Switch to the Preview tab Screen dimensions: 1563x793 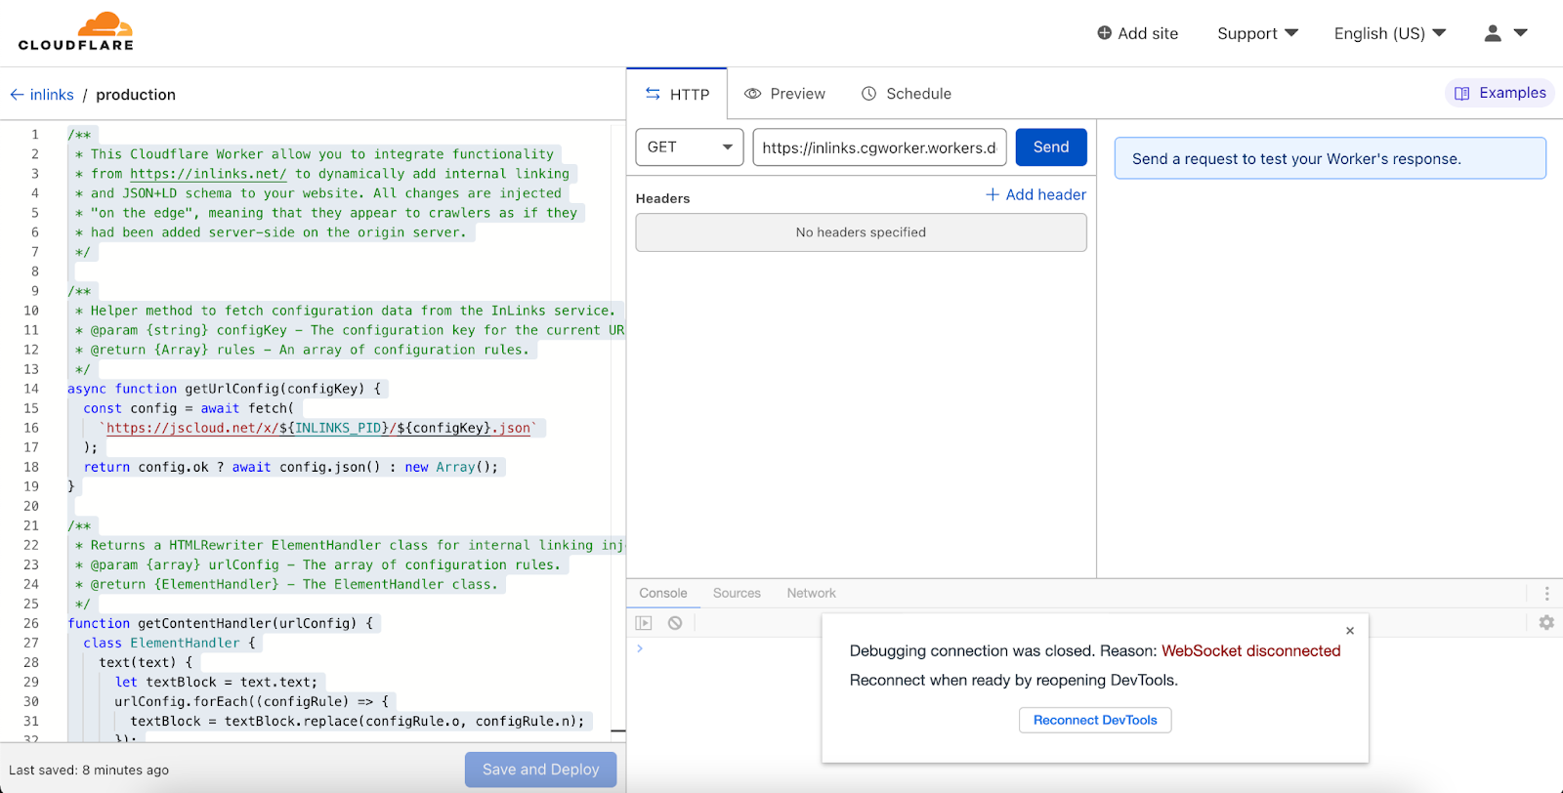(x=784, y=94)
